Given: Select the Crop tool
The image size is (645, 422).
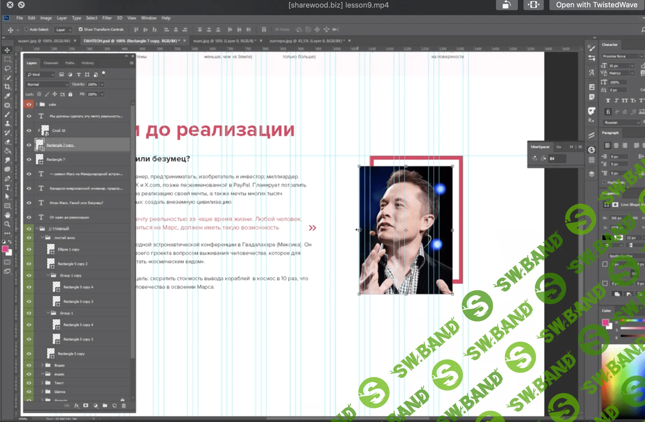Looking at the screenshot, I should click(x=7, y=87).
